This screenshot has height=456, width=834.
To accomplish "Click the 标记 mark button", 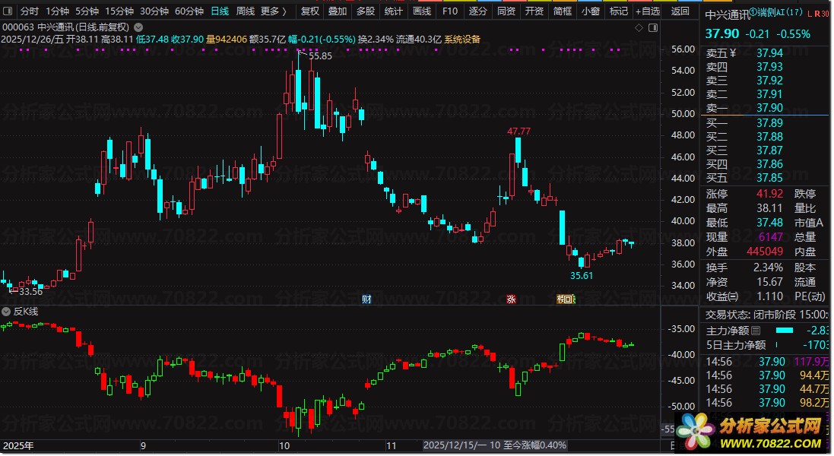I will (619, 11).
